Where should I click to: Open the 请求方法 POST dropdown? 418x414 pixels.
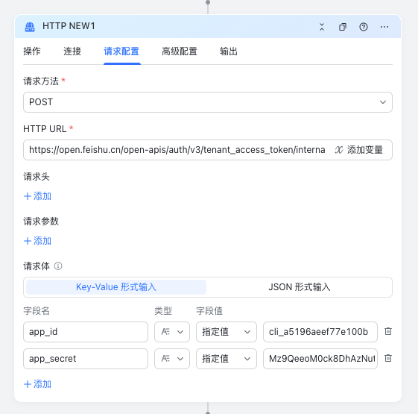pyautogui.click(x=208, y=102)
